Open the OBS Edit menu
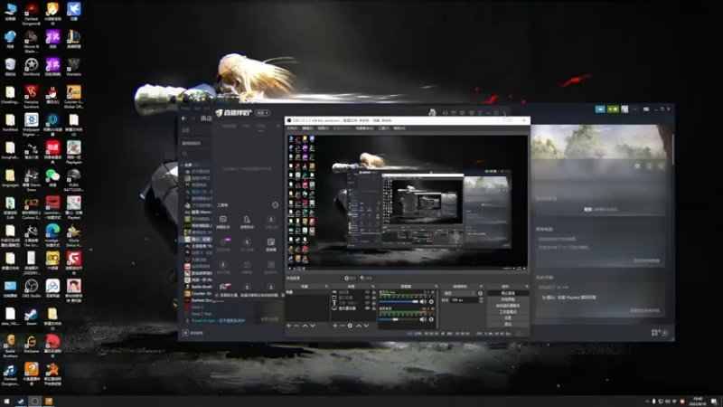This screenshot has width=723, height=407. 307,128
